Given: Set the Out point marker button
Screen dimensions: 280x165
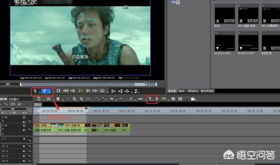Looking at the screenshot, I should (45, 91).
